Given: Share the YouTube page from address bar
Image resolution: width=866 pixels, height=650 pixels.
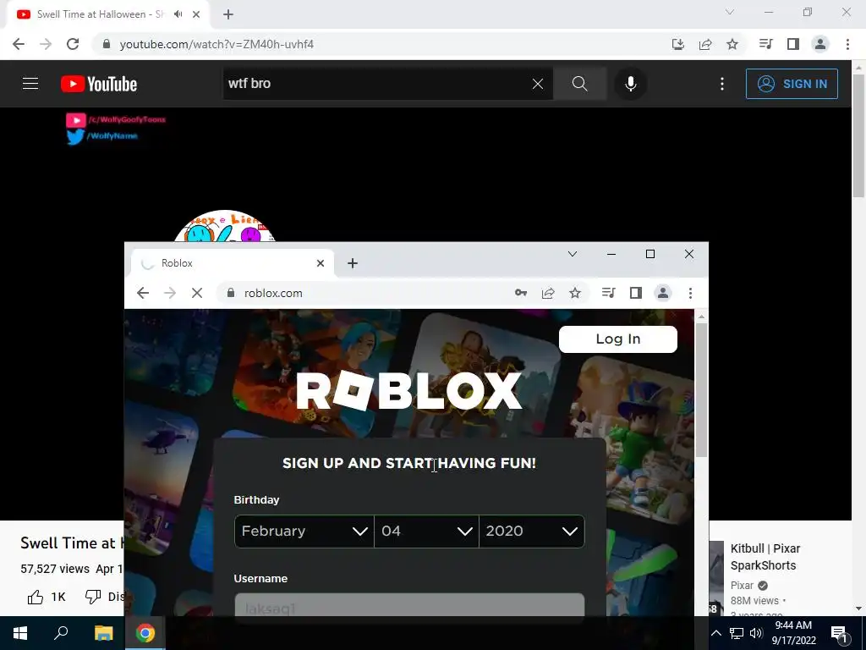Looking at the screenshot, I should (704, 44).
